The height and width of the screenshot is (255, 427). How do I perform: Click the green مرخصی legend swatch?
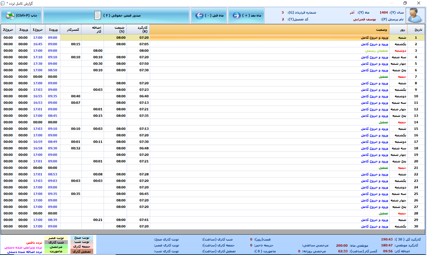[56, 247]
